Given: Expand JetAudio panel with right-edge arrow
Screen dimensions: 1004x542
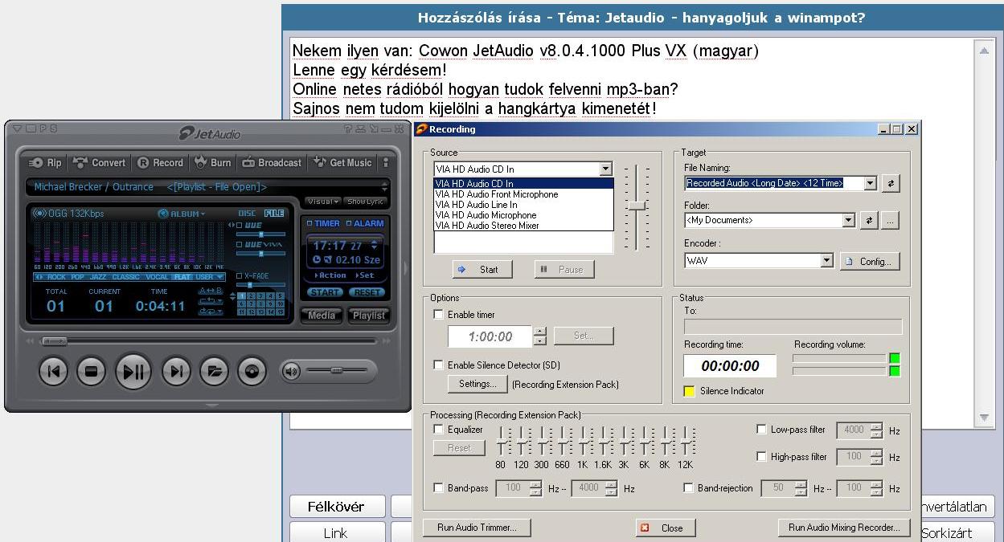Looking at the screenshot, I should (405, 268).
